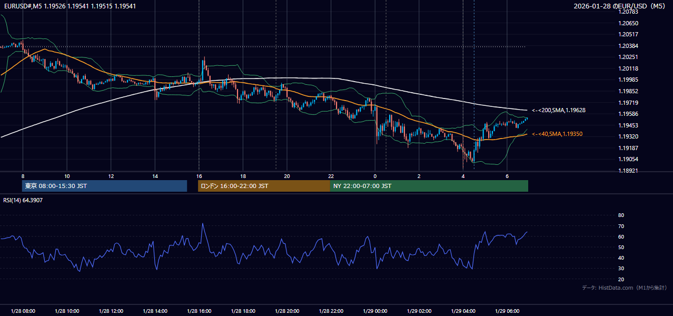Viewport: 673px width, 316px height.
Task: Click the 1/28 08:00 bottom time label
Action: point(23,311)
